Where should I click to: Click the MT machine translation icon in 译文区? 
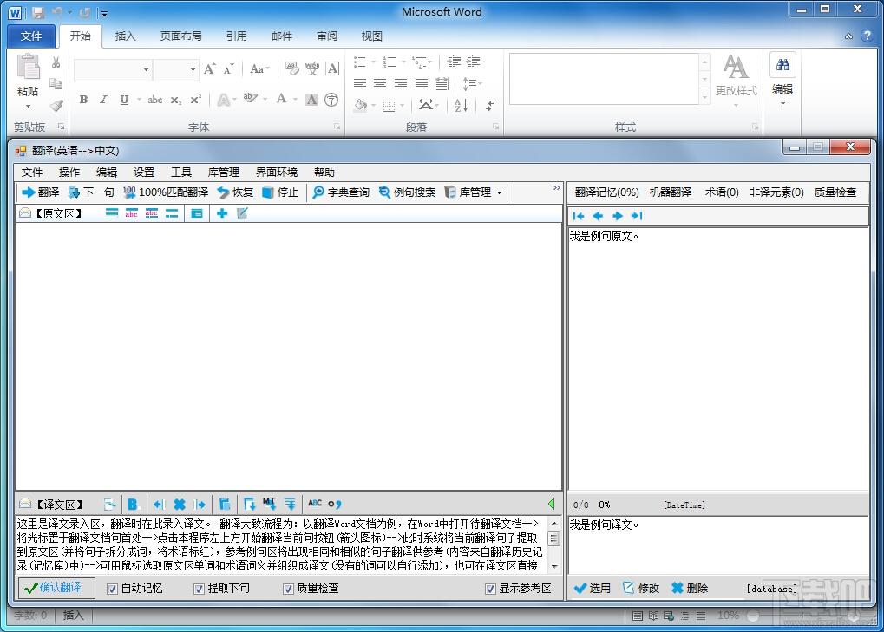tap(269, 505)
